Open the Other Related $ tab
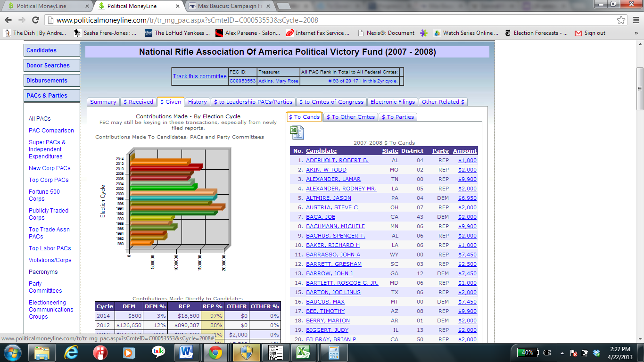 click(443, 102)
